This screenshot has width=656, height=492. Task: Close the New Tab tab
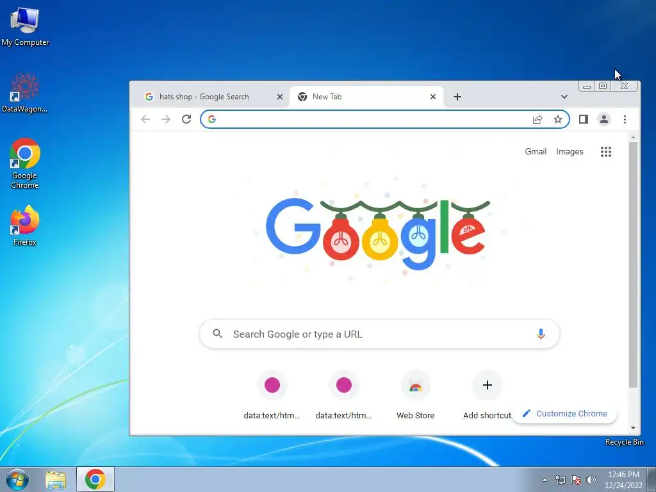click(433, 97)
